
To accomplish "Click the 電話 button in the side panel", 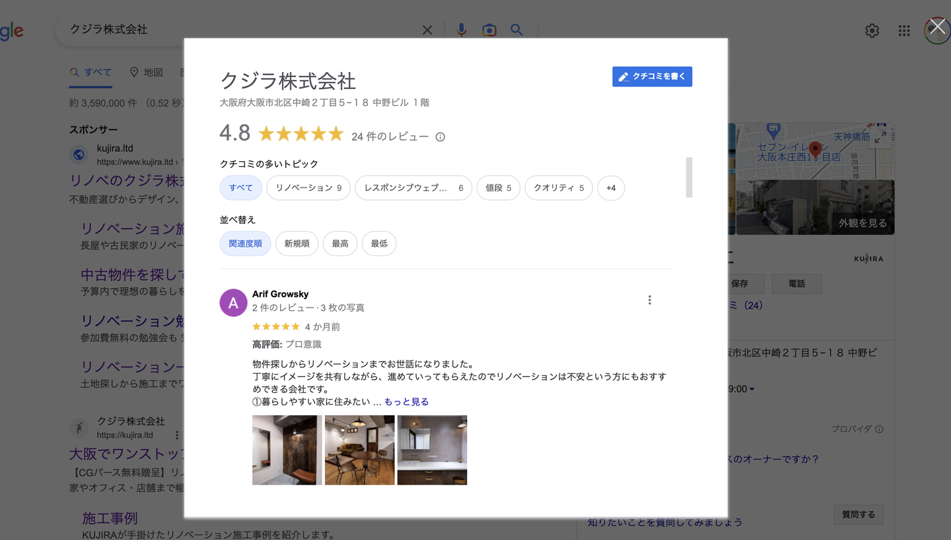I will pyautogui.click(x=796, y=284).
